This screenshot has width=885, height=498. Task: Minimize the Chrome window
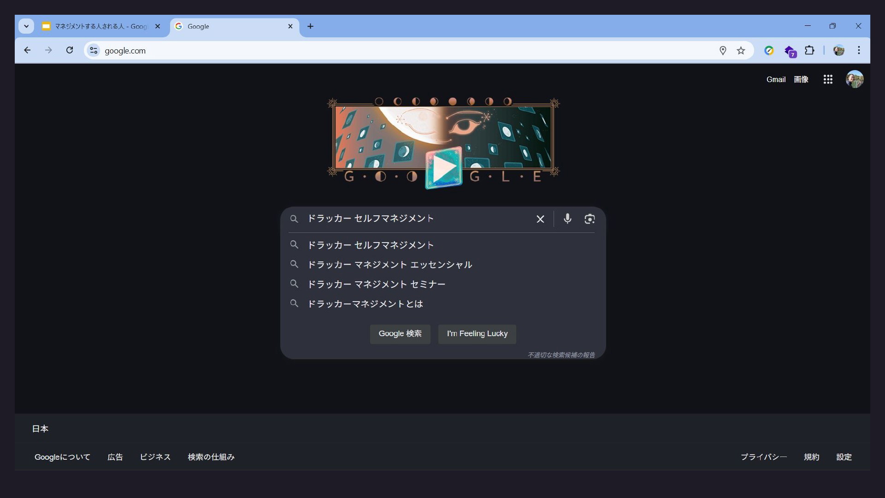pyautogui.click(x=808, y=26)
